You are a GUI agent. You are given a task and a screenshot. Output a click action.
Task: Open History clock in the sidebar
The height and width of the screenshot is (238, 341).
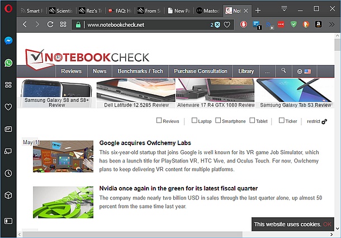[x=8, y=173]
